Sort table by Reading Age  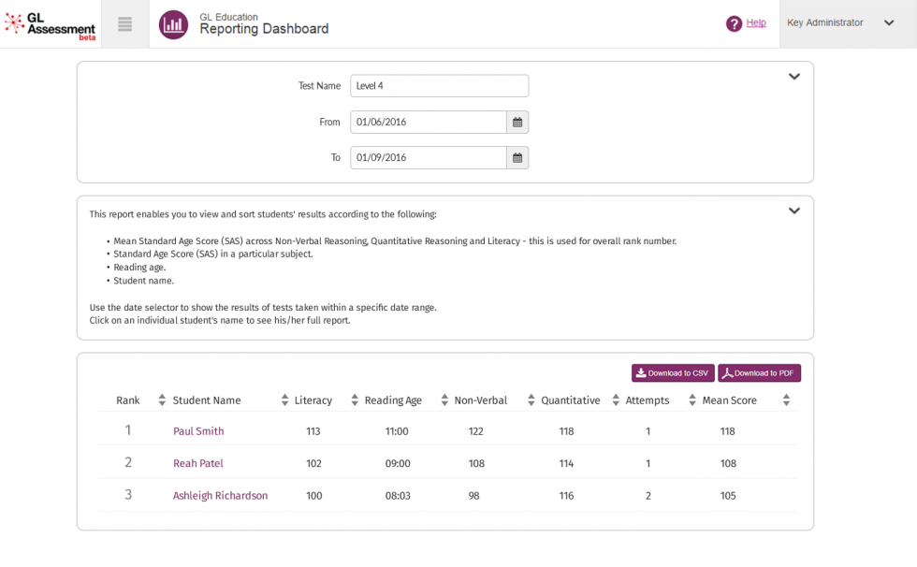[444, 400]
